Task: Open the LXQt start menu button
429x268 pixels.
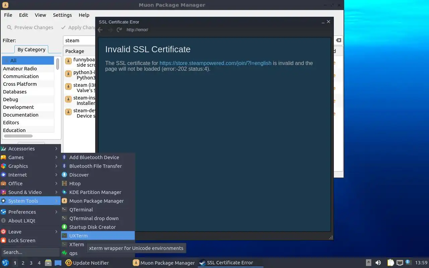Action: click(x=5, y=263)
